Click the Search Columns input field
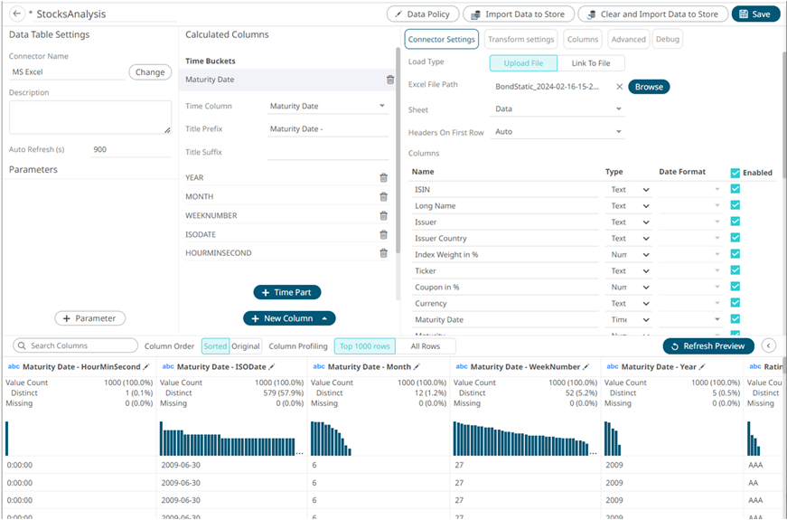 click(76, 345)
